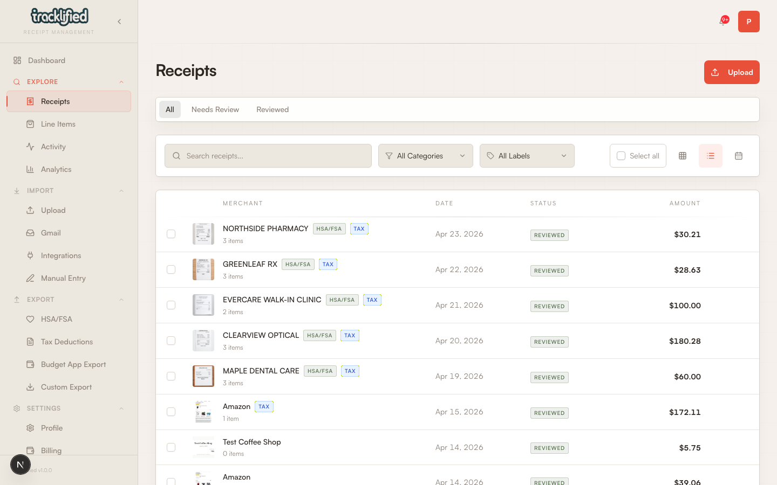This screenshot has height=485, width=777.
Task: Check the Test Coffee Shop row checkbox
Action: [x=171, y=447]
